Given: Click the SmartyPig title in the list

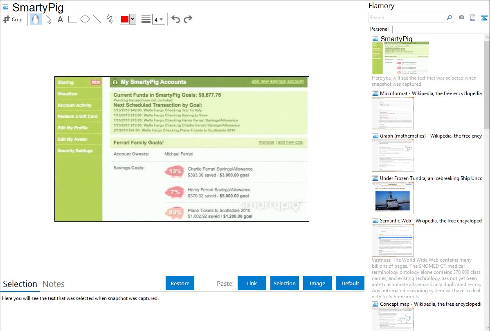Looking at the screenshot, I should (x=396, y=39).
